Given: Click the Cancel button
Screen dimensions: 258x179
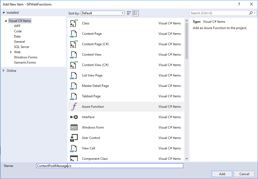Looking at the screenshot, I should pyautogui.click(x=244, y=174).
